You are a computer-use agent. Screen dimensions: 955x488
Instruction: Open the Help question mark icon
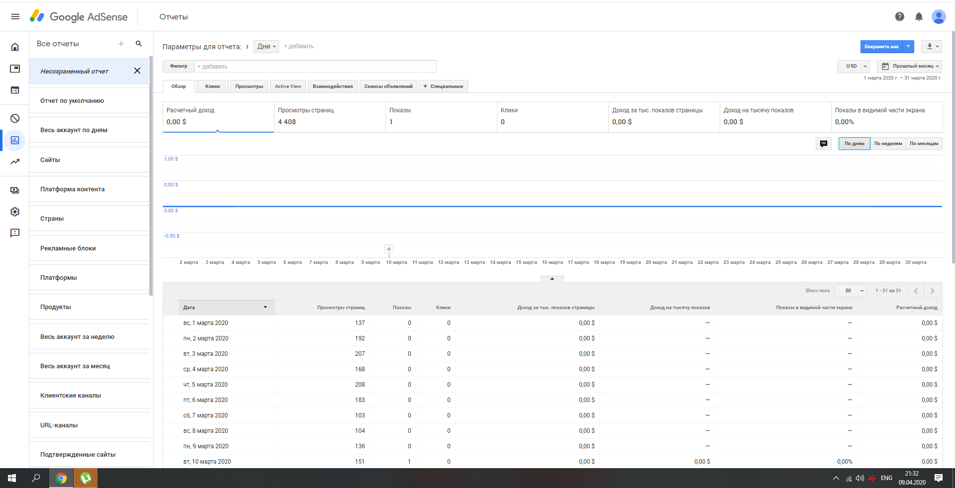[899, 16]
